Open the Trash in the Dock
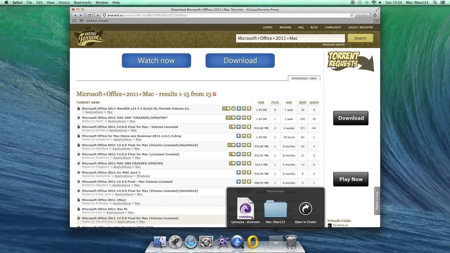Screen dimensions: 450x253 (x=291, y=242)
